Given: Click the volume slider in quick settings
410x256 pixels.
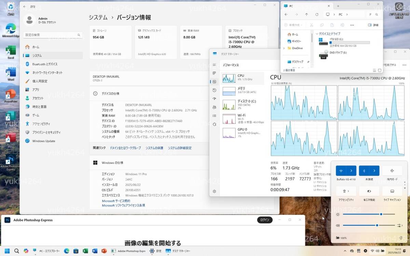Looking at the screenshot, I should point(368,225).
